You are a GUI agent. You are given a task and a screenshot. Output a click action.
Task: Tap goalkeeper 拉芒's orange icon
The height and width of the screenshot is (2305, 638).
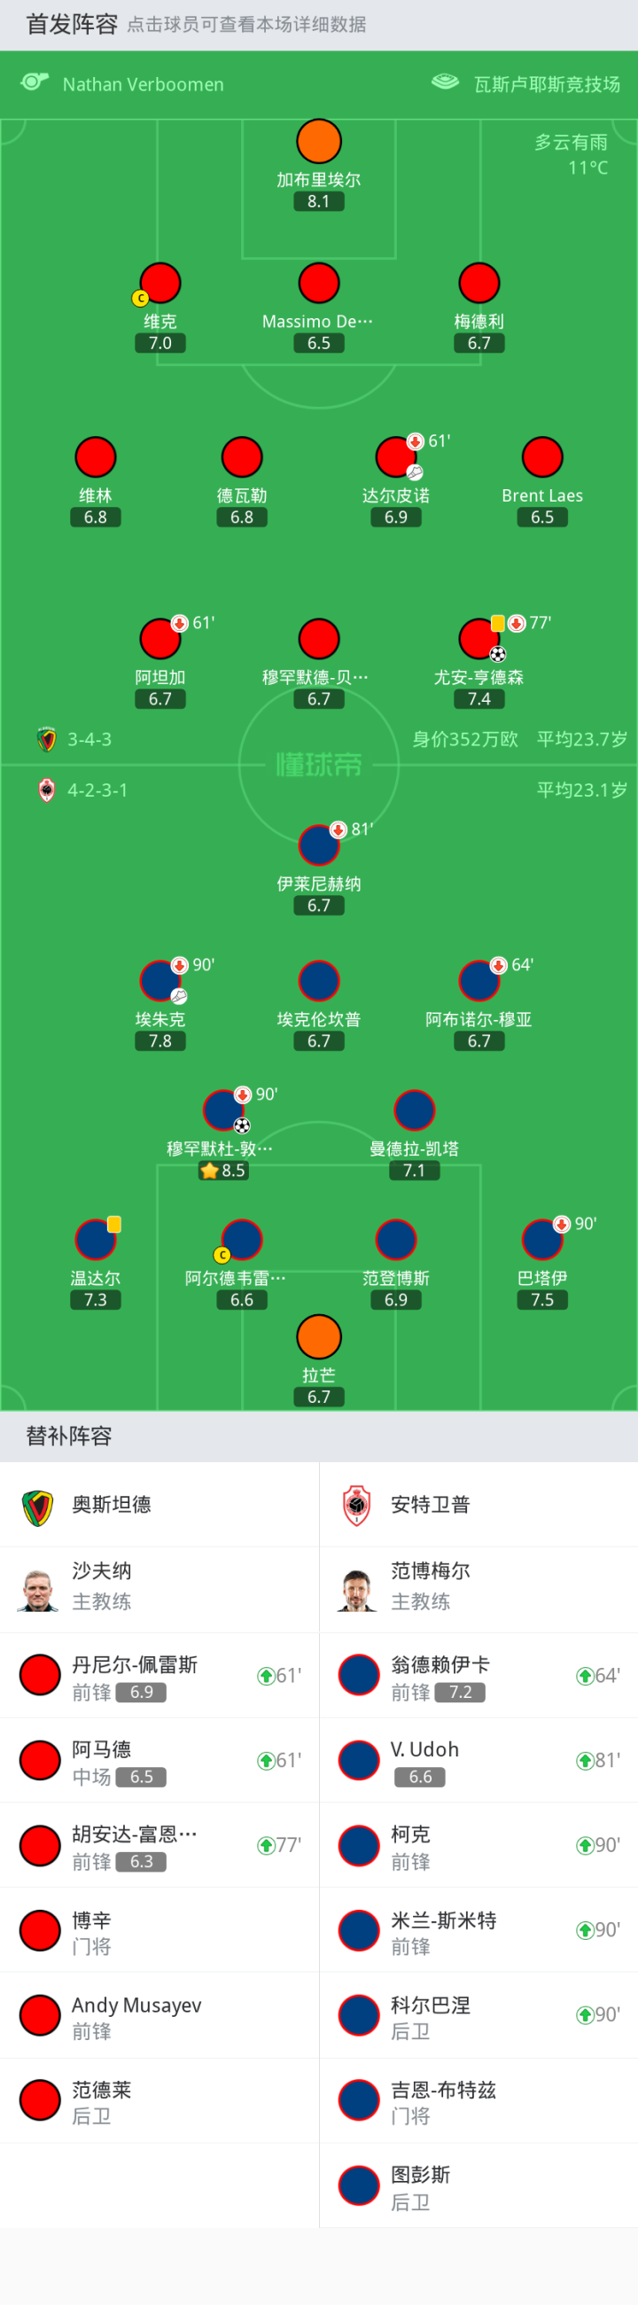(x=318, y=1336)
